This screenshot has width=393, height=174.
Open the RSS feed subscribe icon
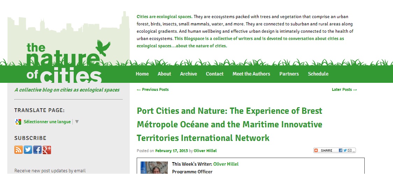(19, 150)
